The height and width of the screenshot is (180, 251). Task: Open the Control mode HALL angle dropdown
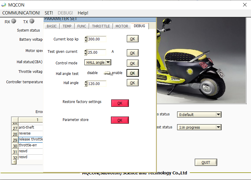(108, 62)
